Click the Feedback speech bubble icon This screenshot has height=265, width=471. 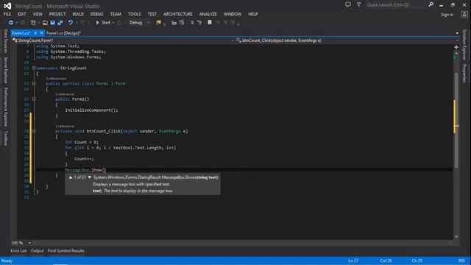(348, 4)
